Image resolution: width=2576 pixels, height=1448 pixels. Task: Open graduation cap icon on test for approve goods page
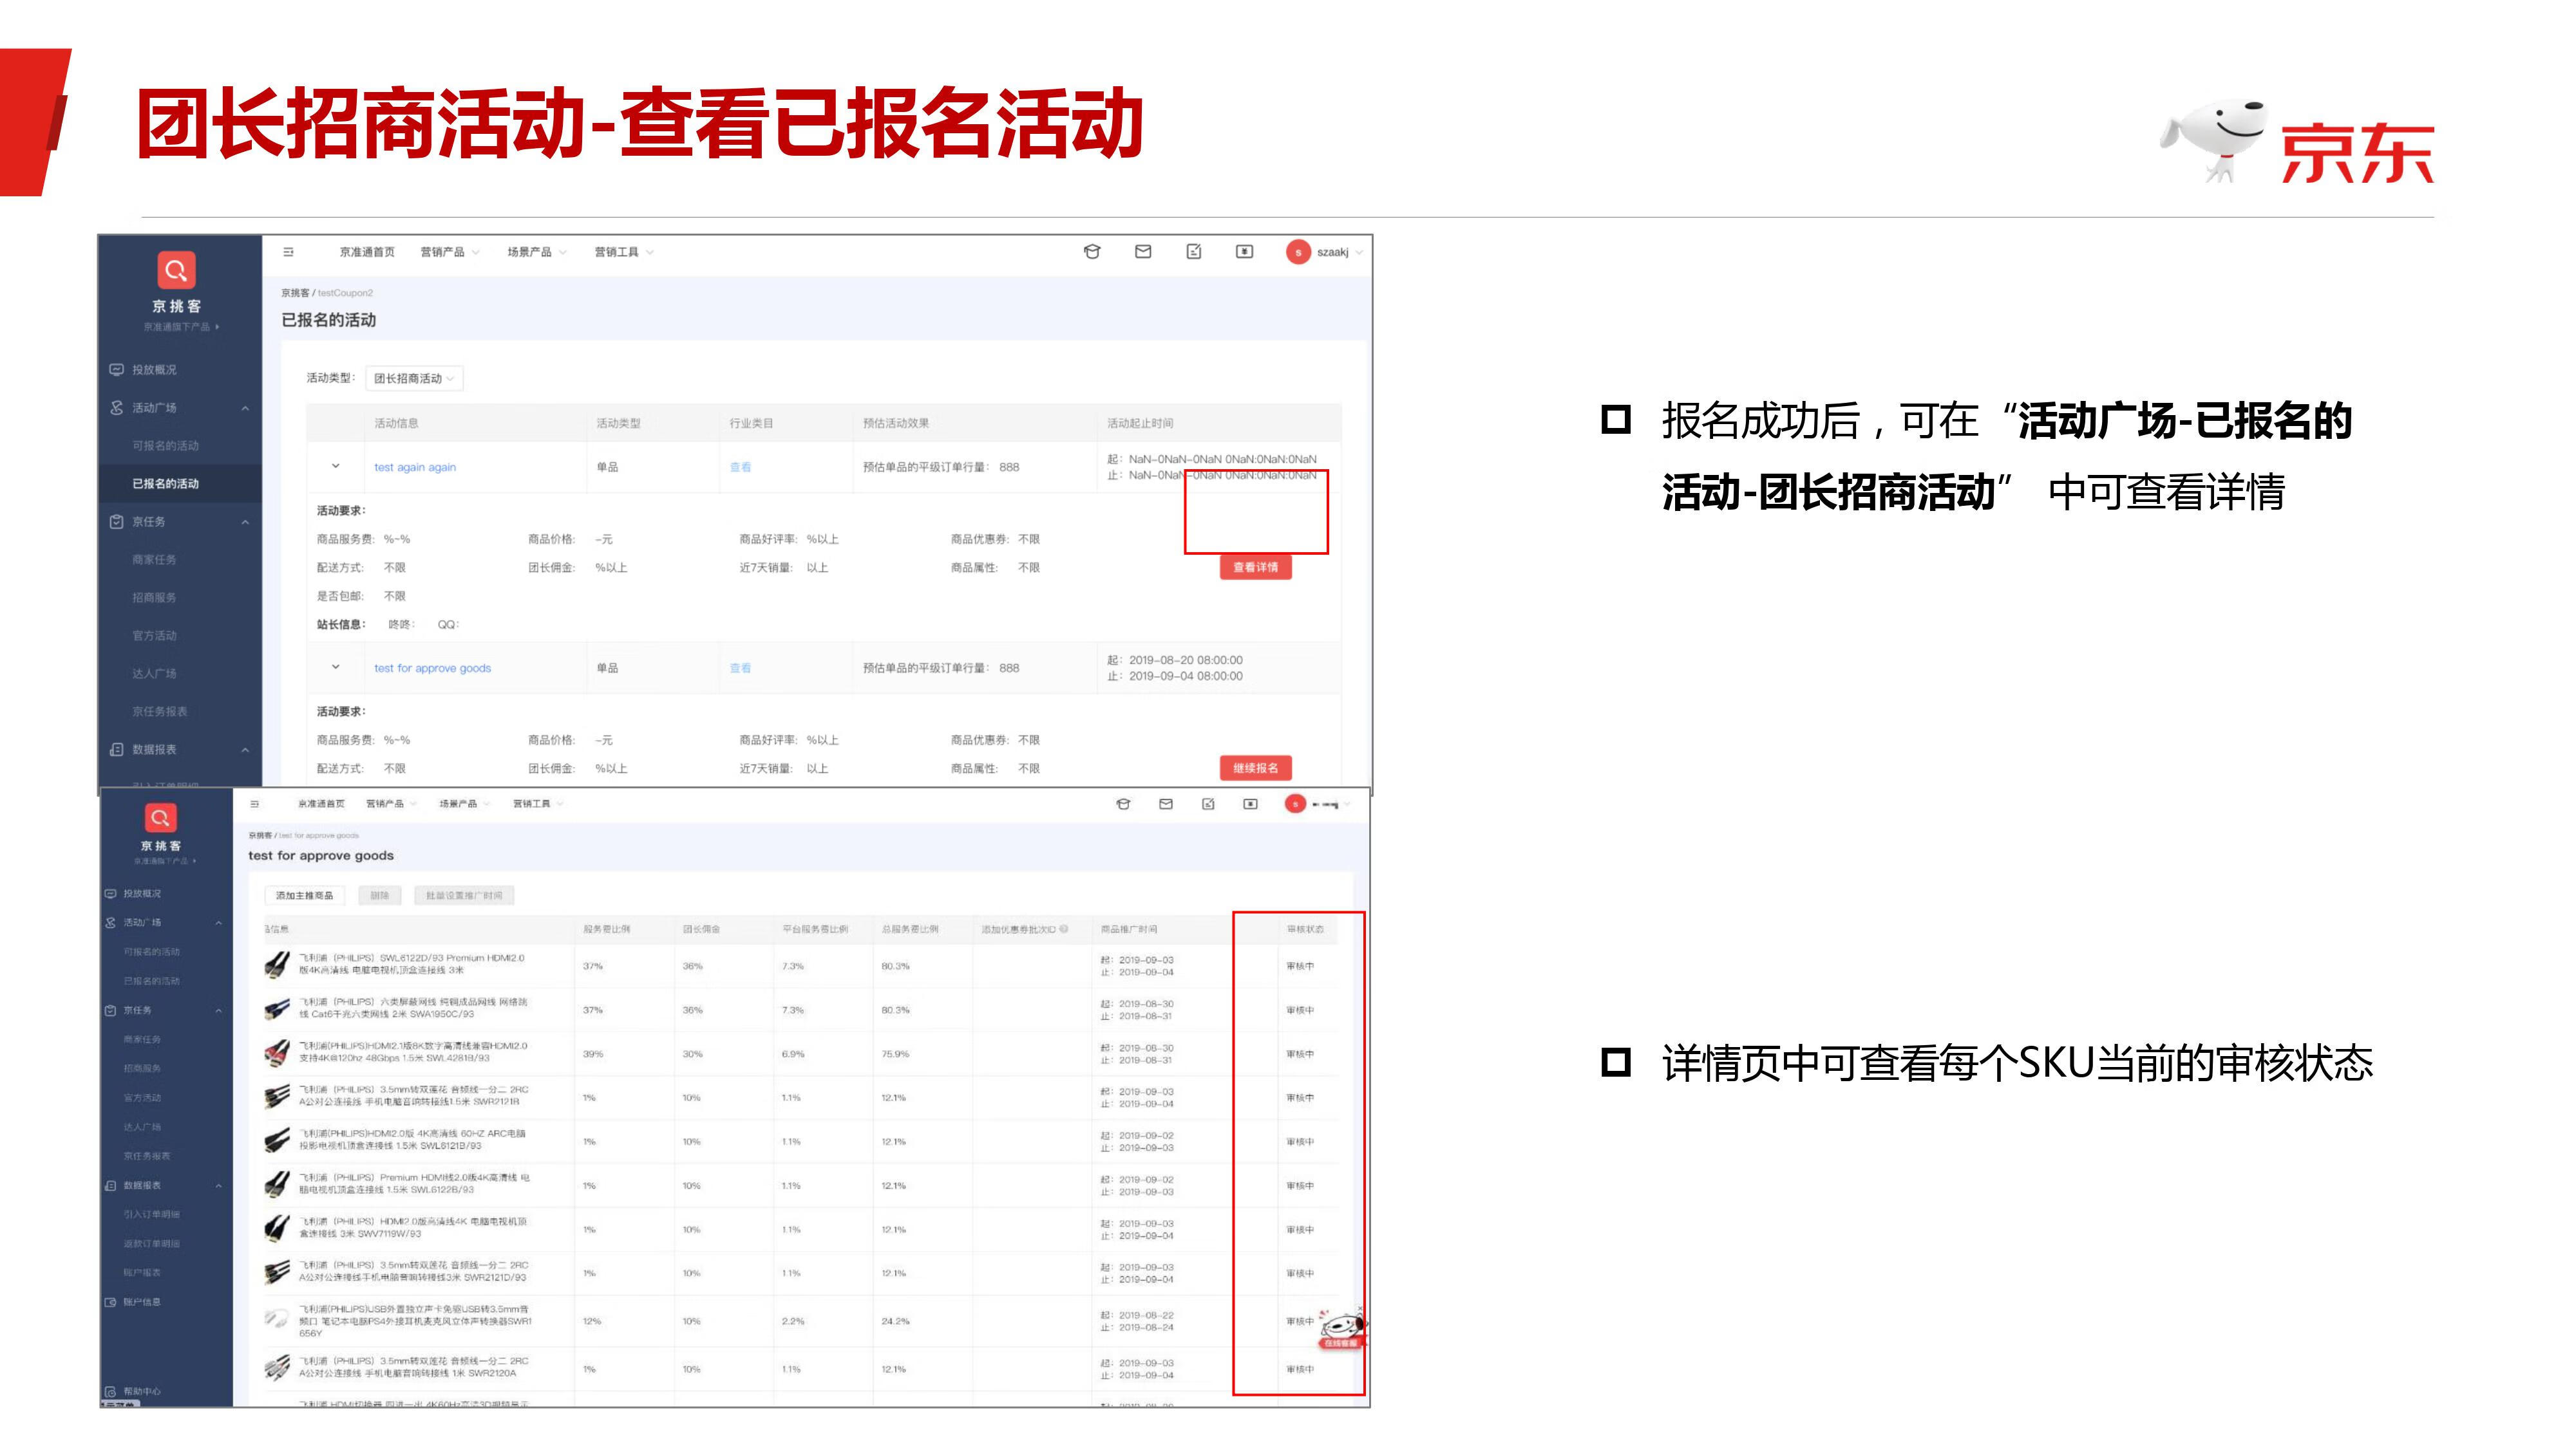pyautogui.click(x=1123, y=803)
